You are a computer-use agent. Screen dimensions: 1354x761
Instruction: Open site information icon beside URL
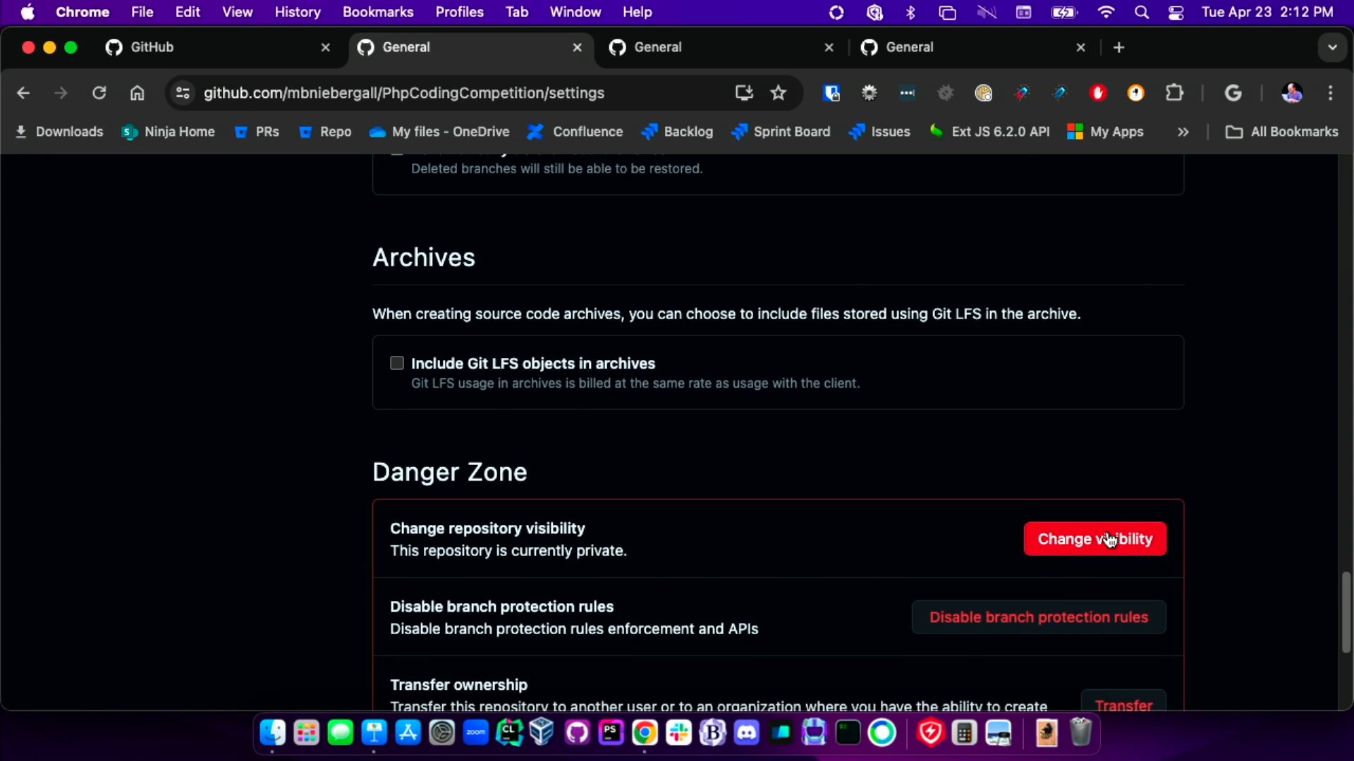click(183, 93)
